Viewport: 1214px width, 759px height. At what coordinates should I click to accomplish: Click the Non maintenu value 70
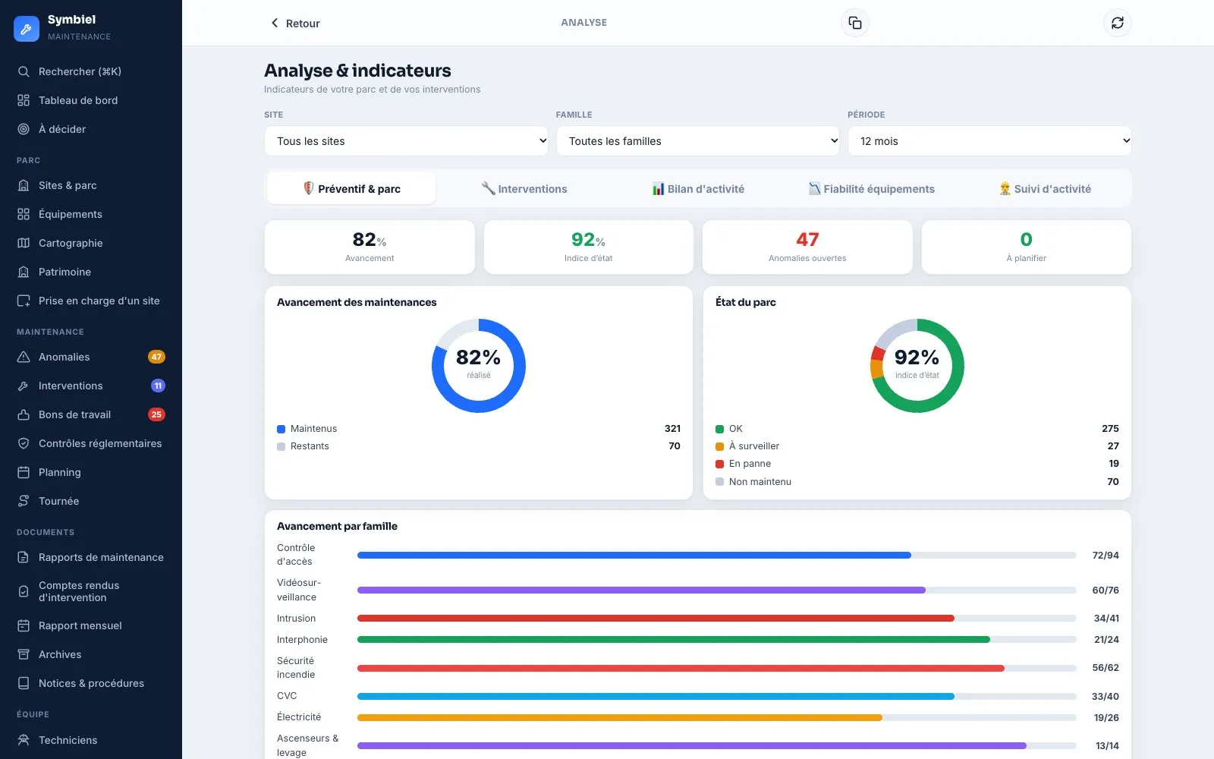1112,481
